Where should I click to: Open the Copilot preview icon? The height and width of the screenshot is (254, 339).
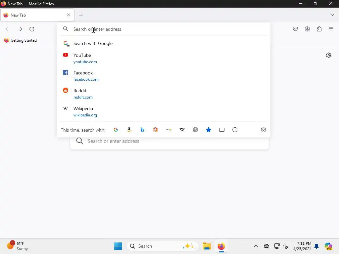coord(328,246)
